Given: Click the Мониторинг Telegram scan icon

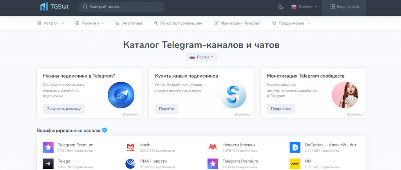Looking at the screenshot, I should pos(216,23).
